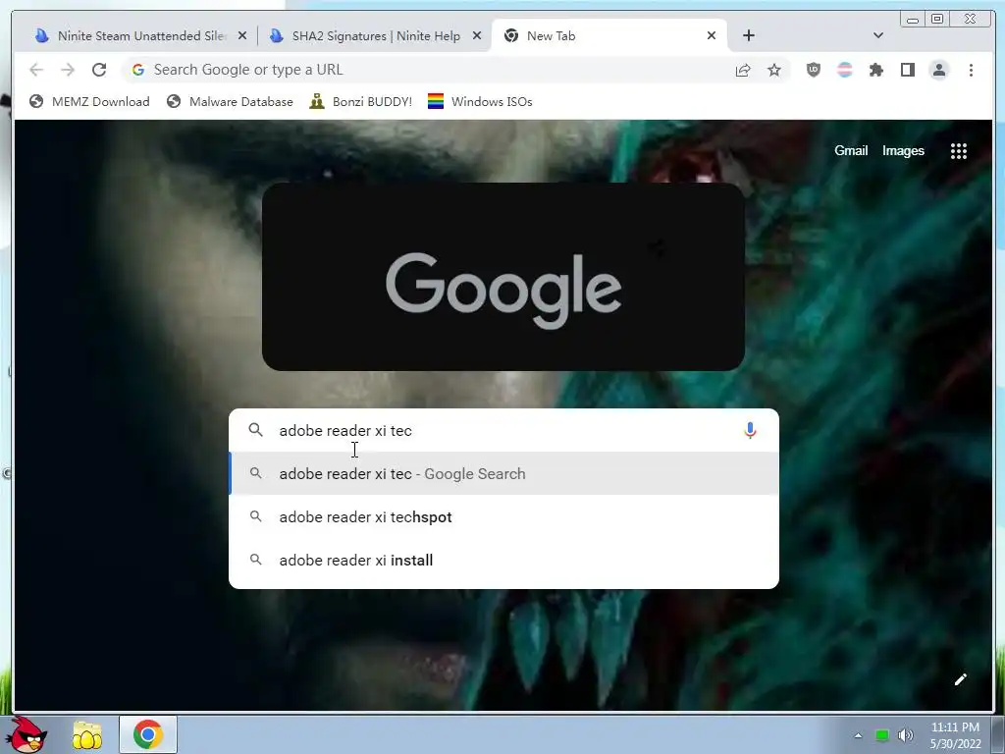Close the Ninite Steam Unattended tab
The height and width of the screenshot is (754, 1005).
pos(242,36)
